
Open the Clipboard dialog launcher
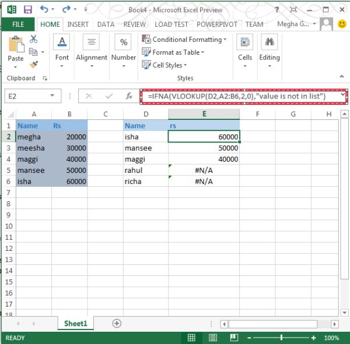pyautogui.click(x=45, y=78)
